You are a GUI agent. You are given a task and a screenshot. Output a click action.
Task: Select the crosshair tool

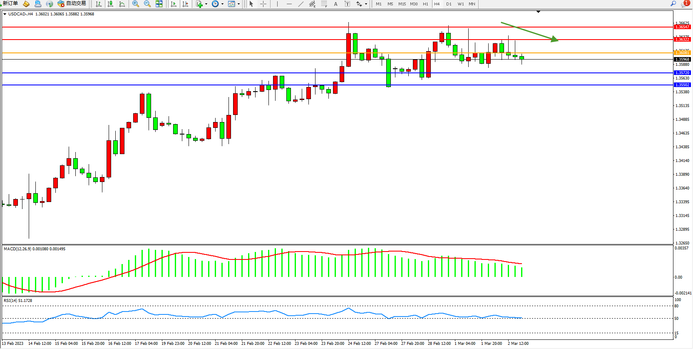[263, 4]
